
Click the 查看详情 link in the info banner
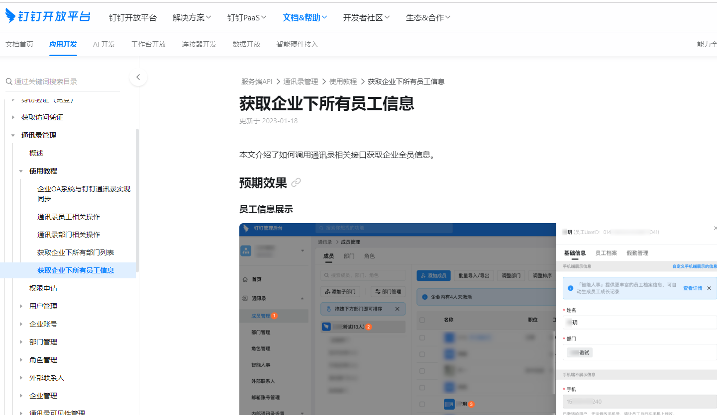coord(693,288)
